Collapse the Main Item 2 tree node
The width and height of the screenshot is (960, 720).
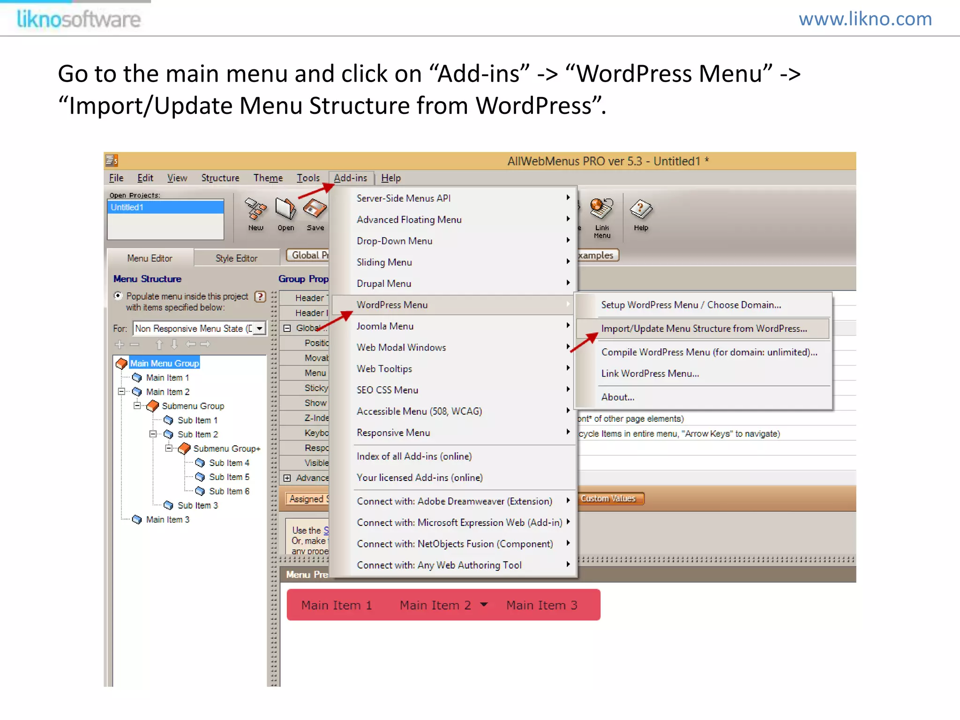[x=121, y=391]
